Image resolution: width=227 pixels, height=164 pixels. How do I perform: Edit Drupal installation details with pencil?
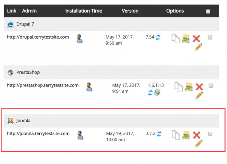pyautogui.click(x=199, y=47)
